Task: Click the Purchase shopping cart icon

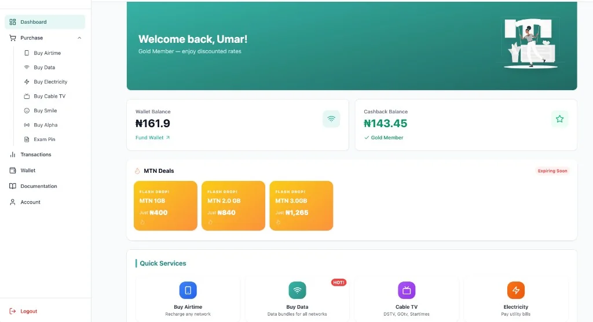Action: click(x=13, y=38)
